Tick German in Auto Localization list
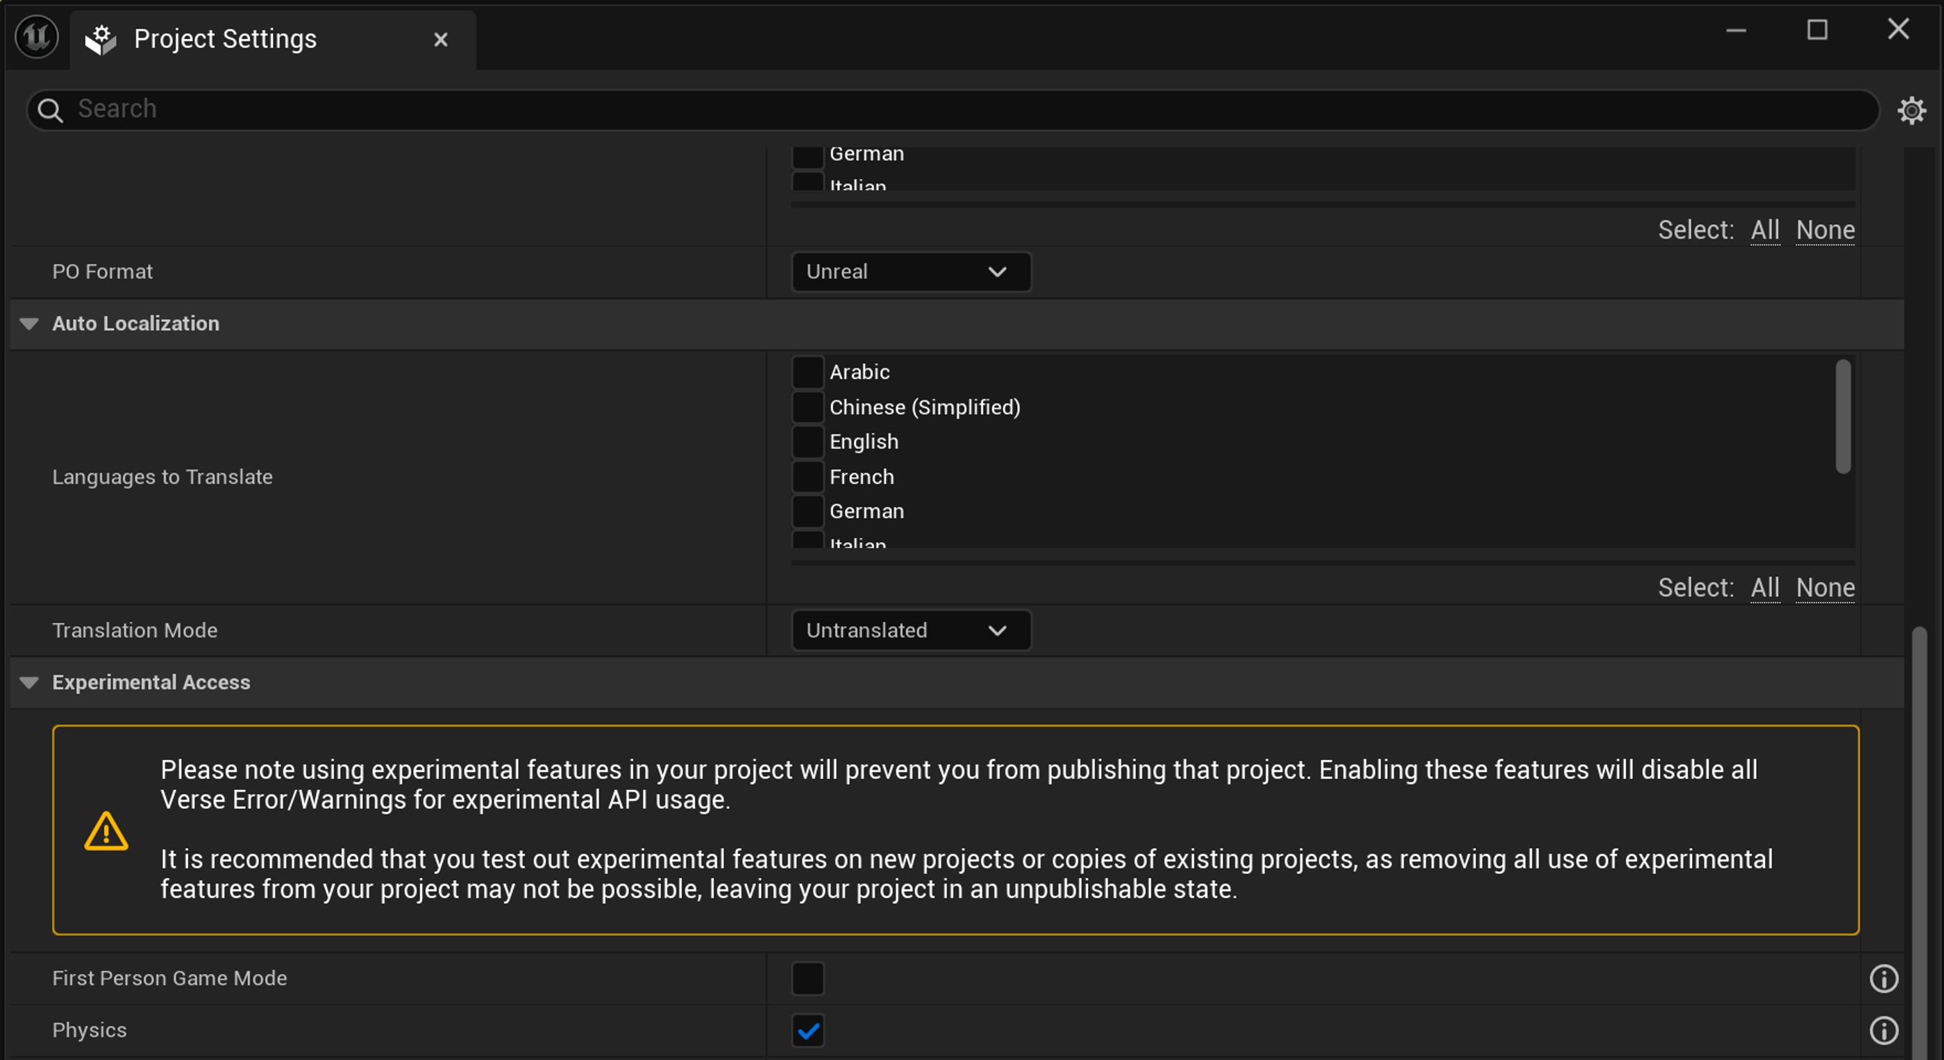This screenshot has width=1944, height=1060. pos(807,511)
